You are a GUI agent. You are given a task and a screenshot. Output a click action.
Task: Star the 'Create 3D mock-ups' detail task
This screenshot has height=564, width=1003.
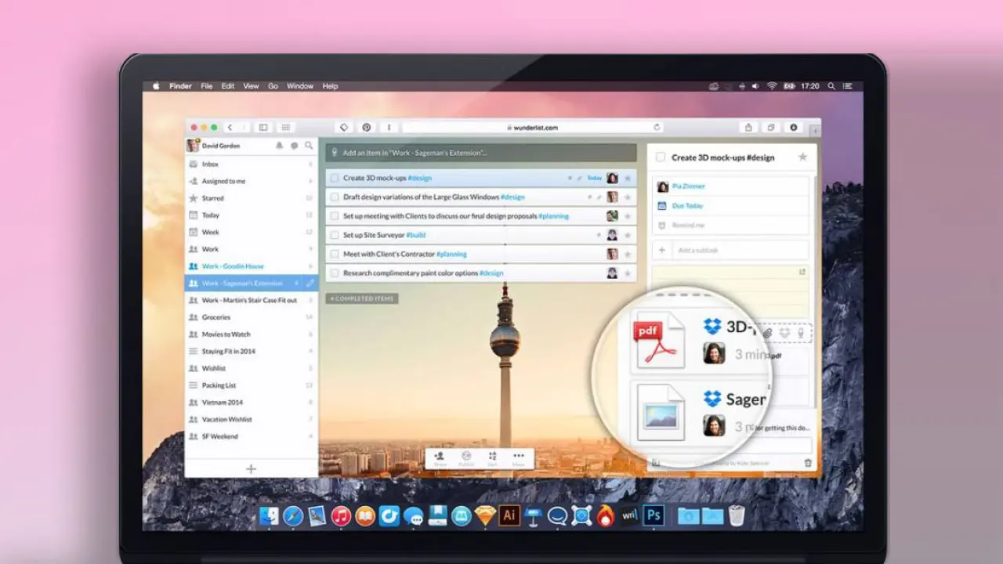click(x=802, y=157)
